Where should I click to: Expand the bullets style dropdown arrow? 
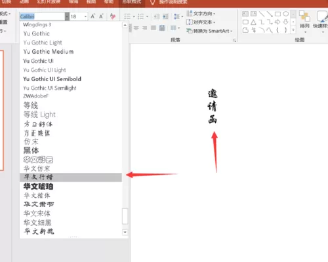(134, 16)
